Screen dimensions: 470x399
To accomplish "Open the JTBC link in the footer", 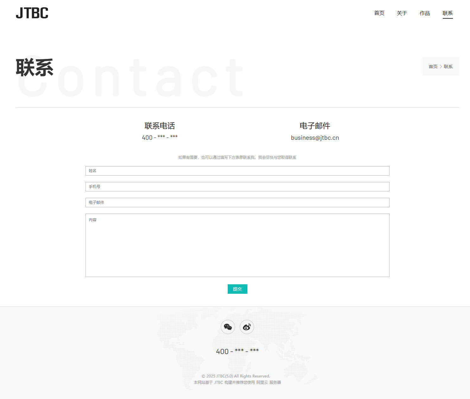I will click(x=219, y=383).
